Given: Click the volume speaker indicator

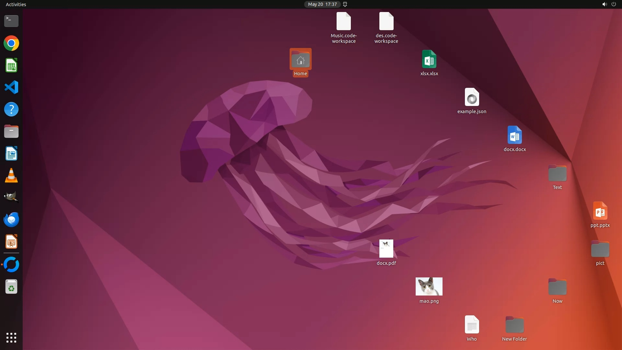Looking at the screenshot, I should pyautogui.click(x=604, y=4).
